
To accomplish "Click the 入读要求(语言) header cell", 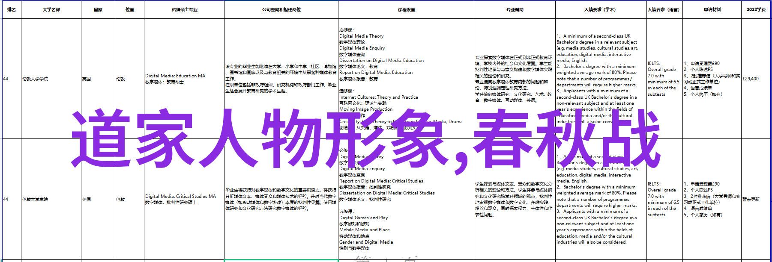I will click(664, 9).
